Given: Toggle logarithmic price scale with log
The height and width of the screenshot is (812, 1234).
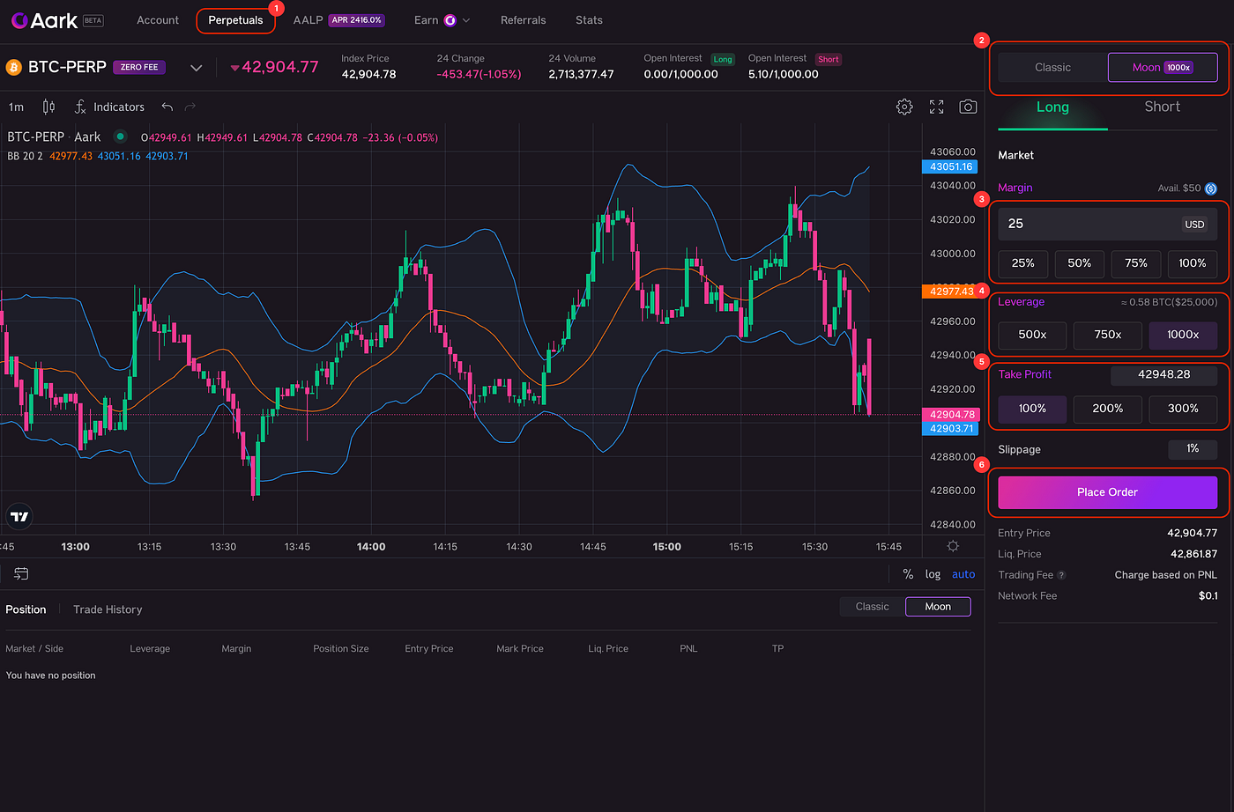Looking at the screenshot, I should click(932, 573).
